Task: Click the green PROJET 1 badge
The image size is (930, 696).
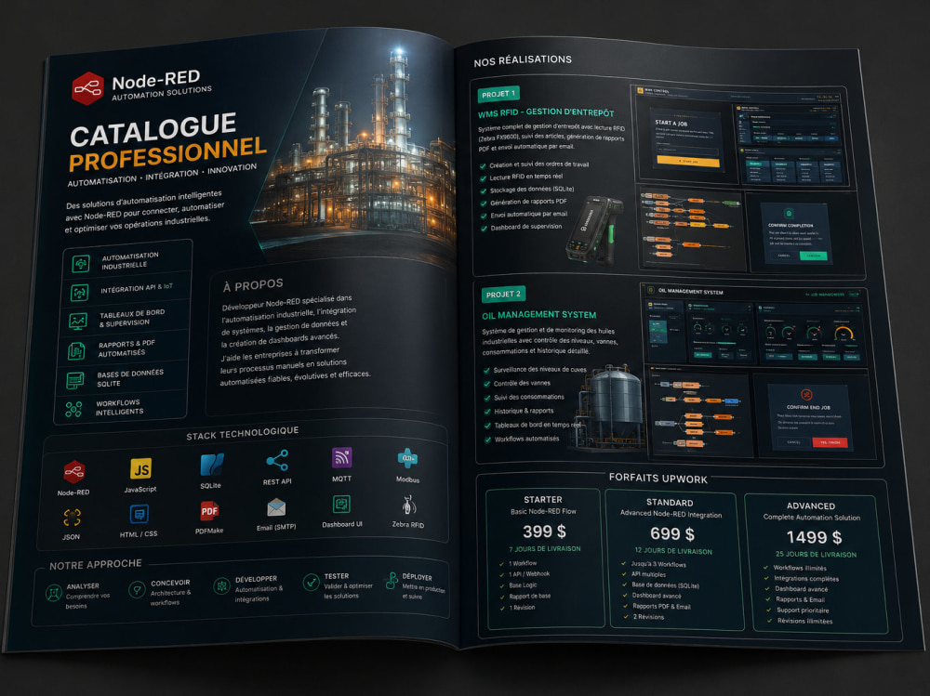Action: coord(498,94)
